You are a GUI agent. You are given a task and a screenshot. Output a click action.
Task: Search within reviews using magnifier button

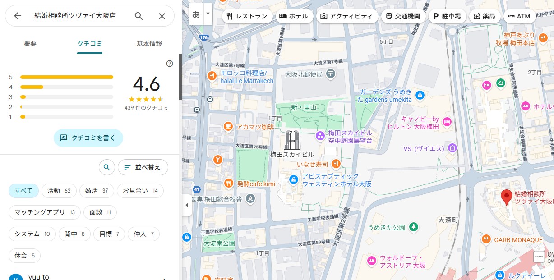[106, 167]
